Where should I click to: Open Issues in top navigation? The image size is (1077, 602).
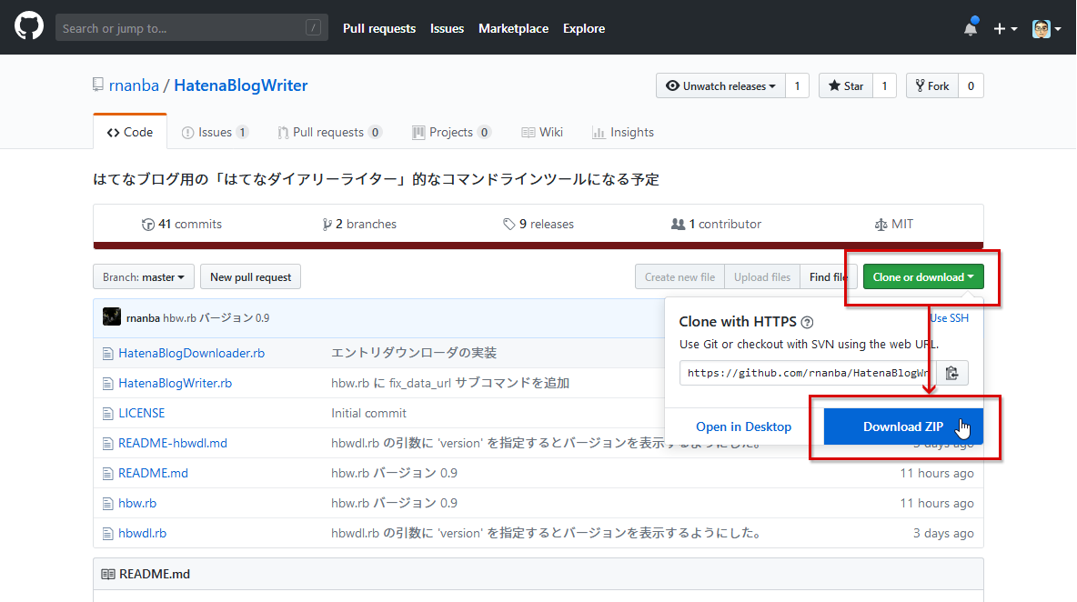[448, 28]
